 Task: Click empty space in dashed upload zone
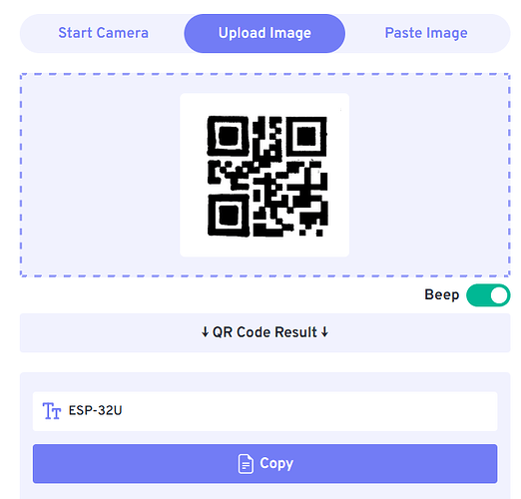point(100,175)
